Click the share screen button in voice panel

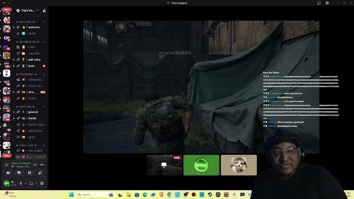pos(19,173)
